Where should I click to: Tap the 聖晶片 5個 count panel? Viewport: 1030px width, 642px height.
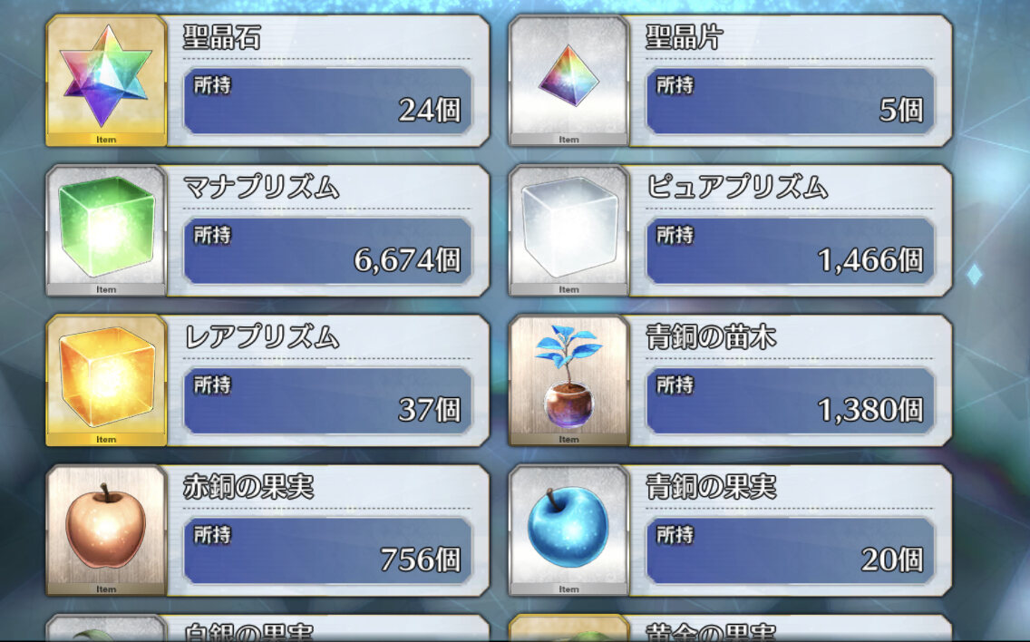coord(791,102)
